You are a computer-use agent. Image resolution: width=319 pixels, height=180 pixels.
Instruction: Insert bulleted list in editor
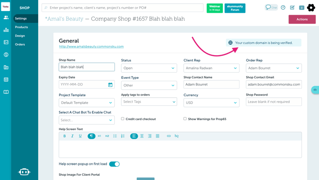pyautogui.click(x=115, y=136)
